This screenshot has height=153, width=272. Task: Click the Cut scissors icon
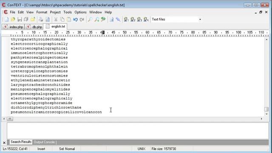pos(56,19)
